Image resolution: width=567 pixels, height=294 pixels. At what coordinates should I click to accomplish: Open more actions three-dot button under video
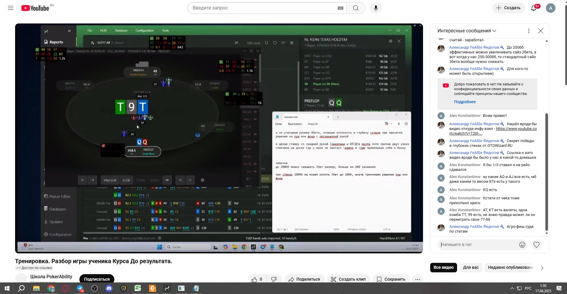(x=418, y=279)
